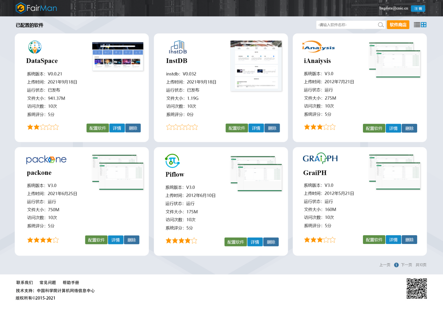
Task: Switch to grid view layout
Action: pos(424,25)
